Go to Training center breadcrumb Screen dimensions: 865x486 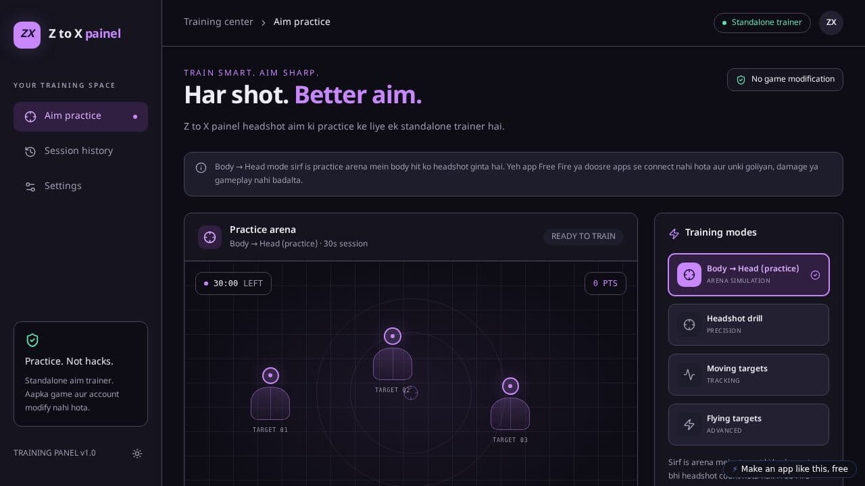pyautogui.click(x=218, y=22)
